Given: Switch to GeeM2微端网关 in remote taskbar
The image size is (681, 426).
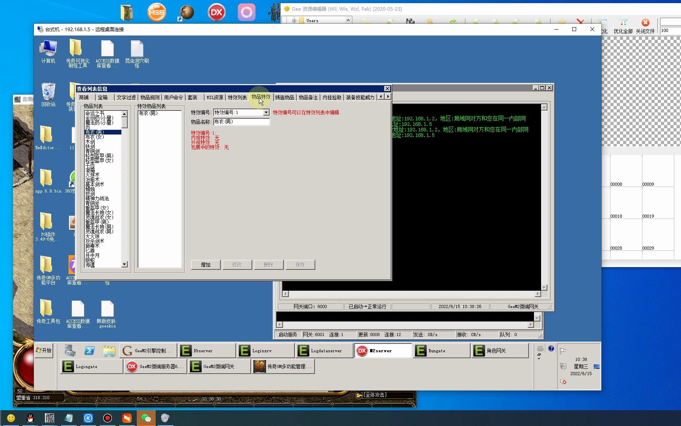Looking at the screenshot, I should coord(219,366).
